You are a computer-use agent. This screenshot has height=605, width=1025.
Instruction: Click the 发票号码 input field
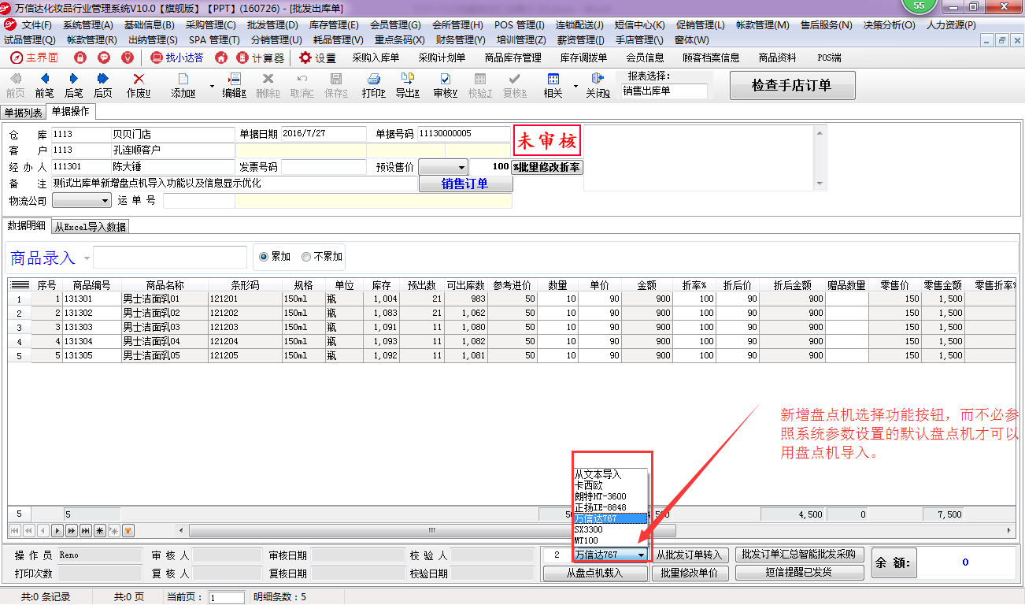[x=324, y=167]
